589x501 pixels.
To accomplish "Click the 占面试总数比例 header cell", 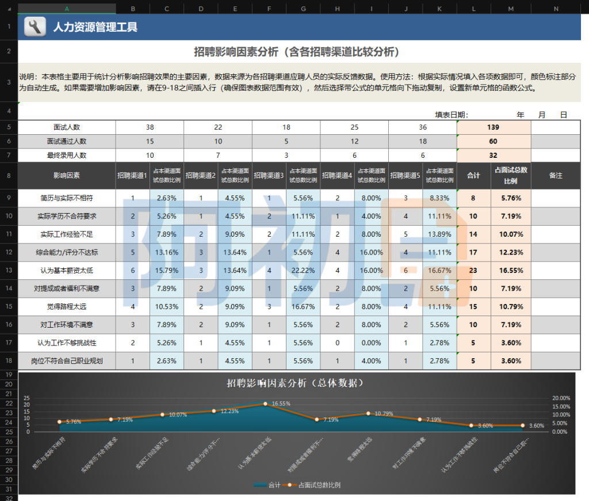I will point(511,176).
